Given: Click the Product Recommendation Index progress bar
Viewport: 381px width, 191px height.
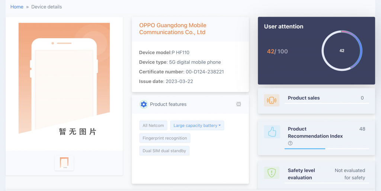Looking at the screenshot, I should [x=327, y=149].
